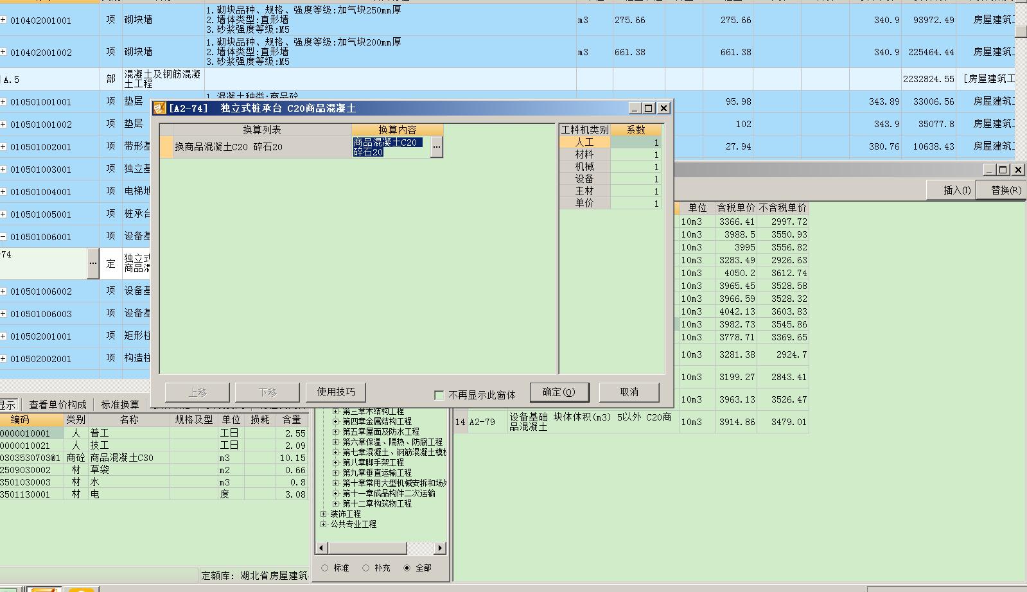The image size is (1027, 592).
Task: Expand tree node 公共专业工程
Action: point(323,524)
